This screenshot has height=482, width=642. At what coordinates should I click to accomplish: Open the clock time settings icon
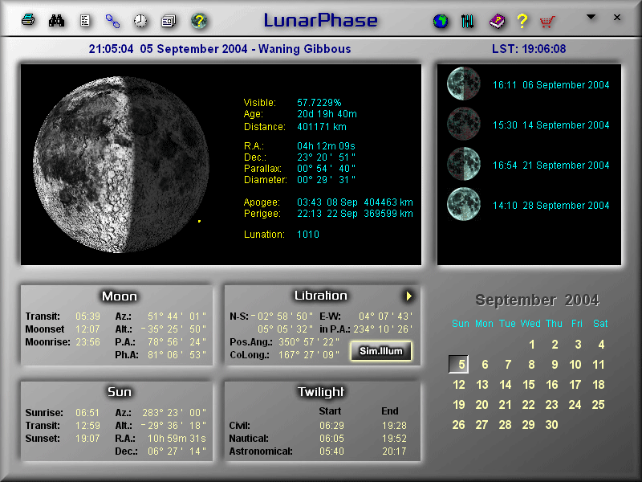(x=140, y=21)
